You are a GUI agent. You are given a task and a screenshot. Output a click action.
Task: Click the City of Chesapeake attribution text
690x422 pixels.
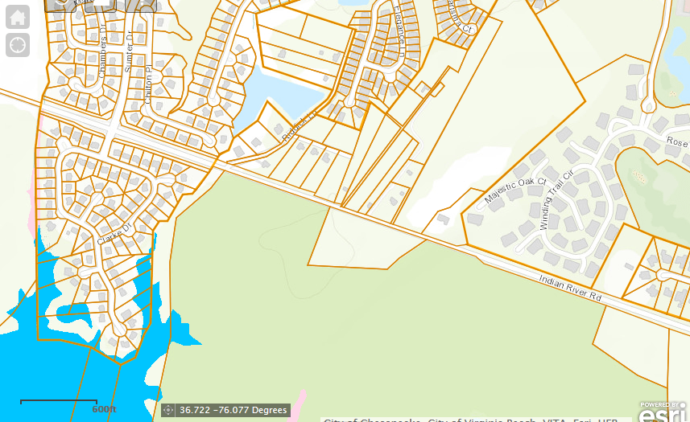click(372, 419)
